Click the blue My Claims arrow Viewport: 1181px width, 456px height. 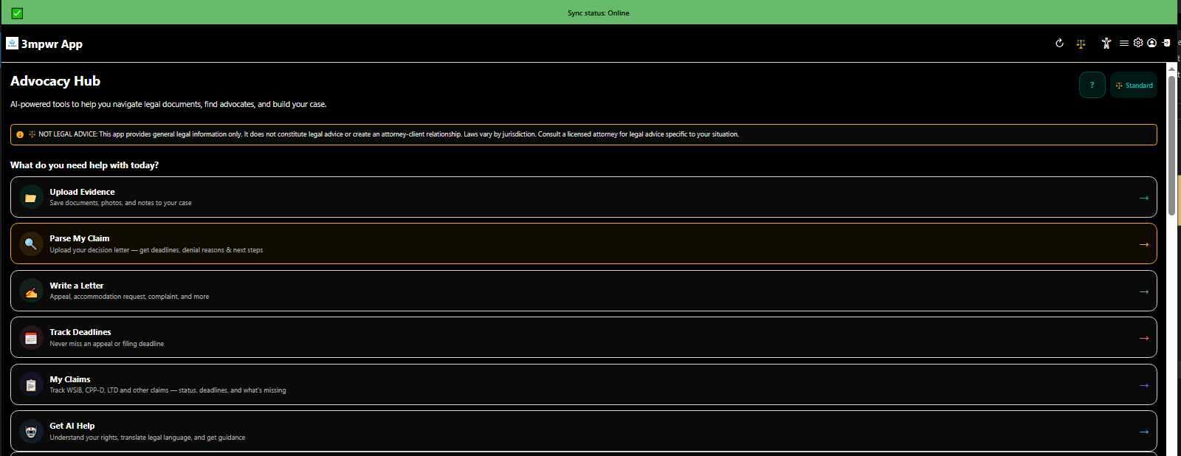(1143, 385)
